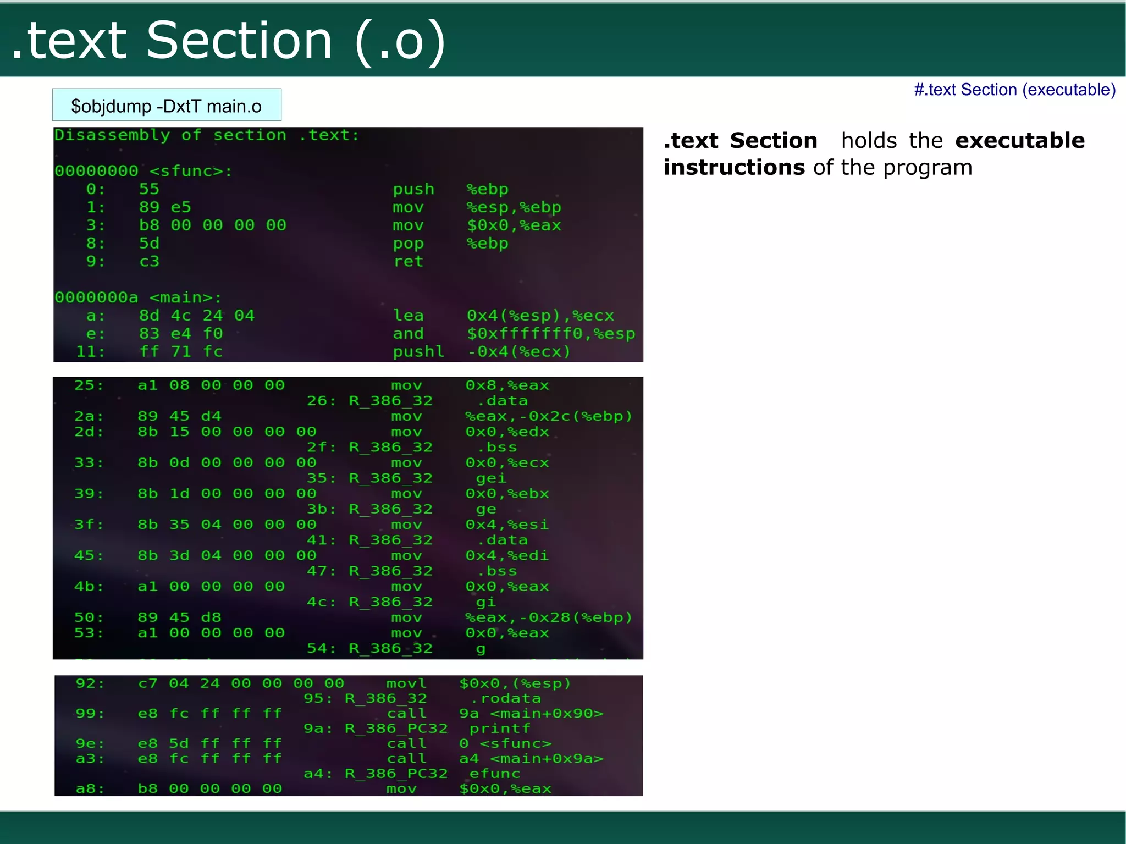Screen dimensions: 1126x844
Task: Click the '41: R_386_32 .data' relocation
Action: coord(417,540)
